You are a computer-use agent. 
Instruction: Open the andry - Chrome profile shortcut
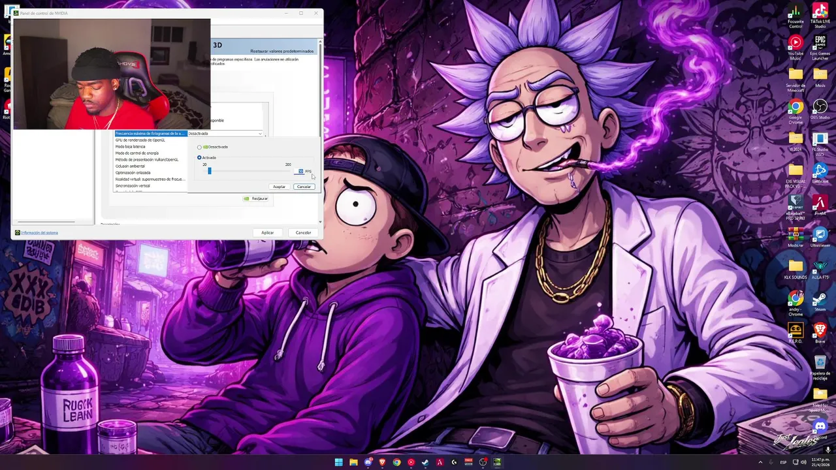(x=795, y=304)
